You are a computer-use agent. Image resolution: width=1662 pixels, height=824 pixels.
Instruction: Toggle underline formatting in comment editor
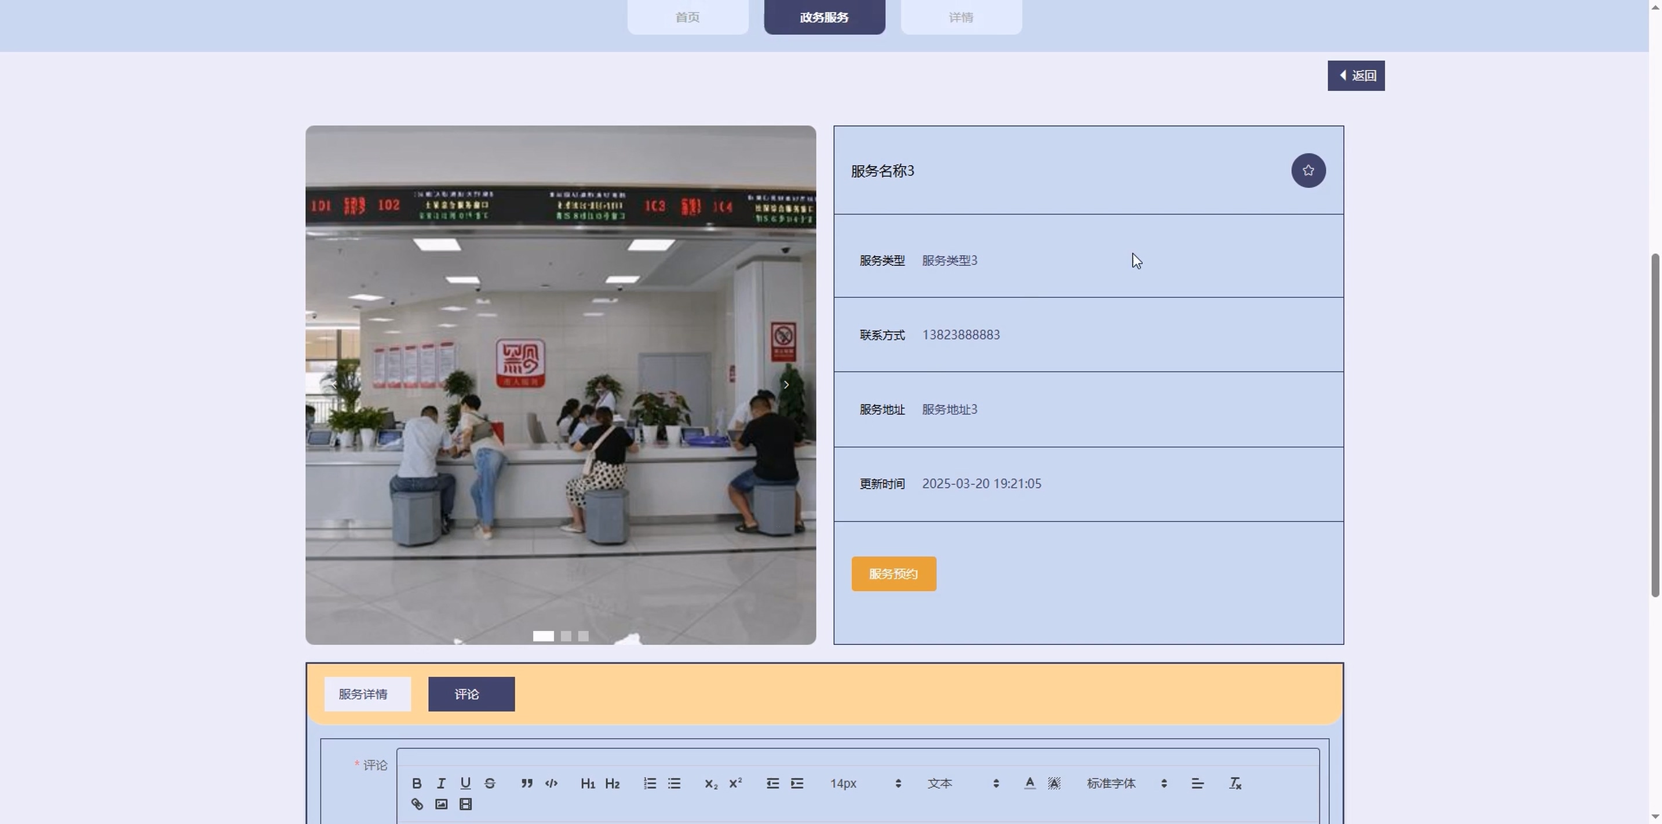coord(465,783)
